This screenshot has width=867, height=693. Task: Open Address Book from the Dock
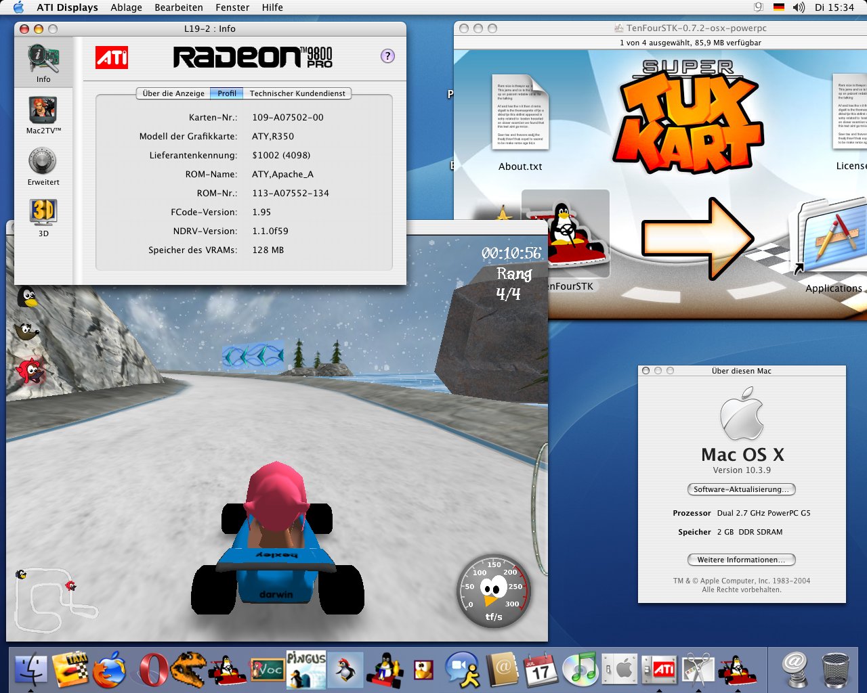point(503,670)
